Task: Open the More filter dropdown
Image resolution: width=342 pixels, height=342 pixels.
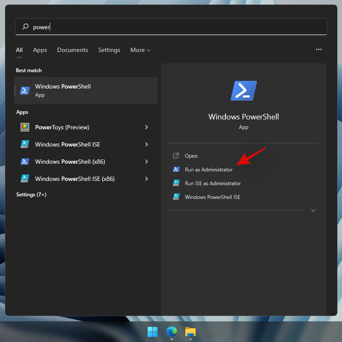Action: (140, 50)
